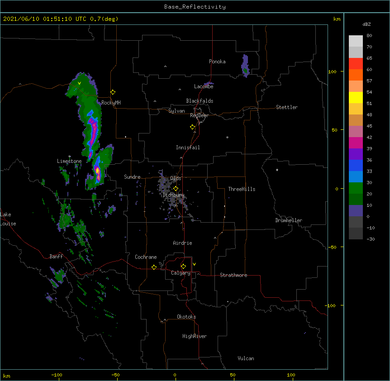Click the Strathmore town label

tap(233, 275)
